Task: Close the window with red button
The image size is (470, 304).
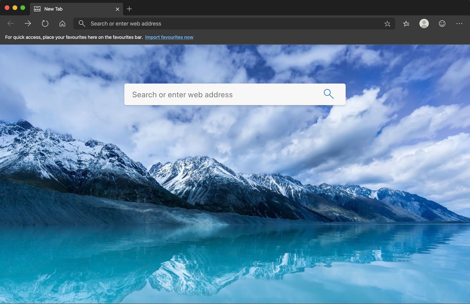Action: point(7,8)
